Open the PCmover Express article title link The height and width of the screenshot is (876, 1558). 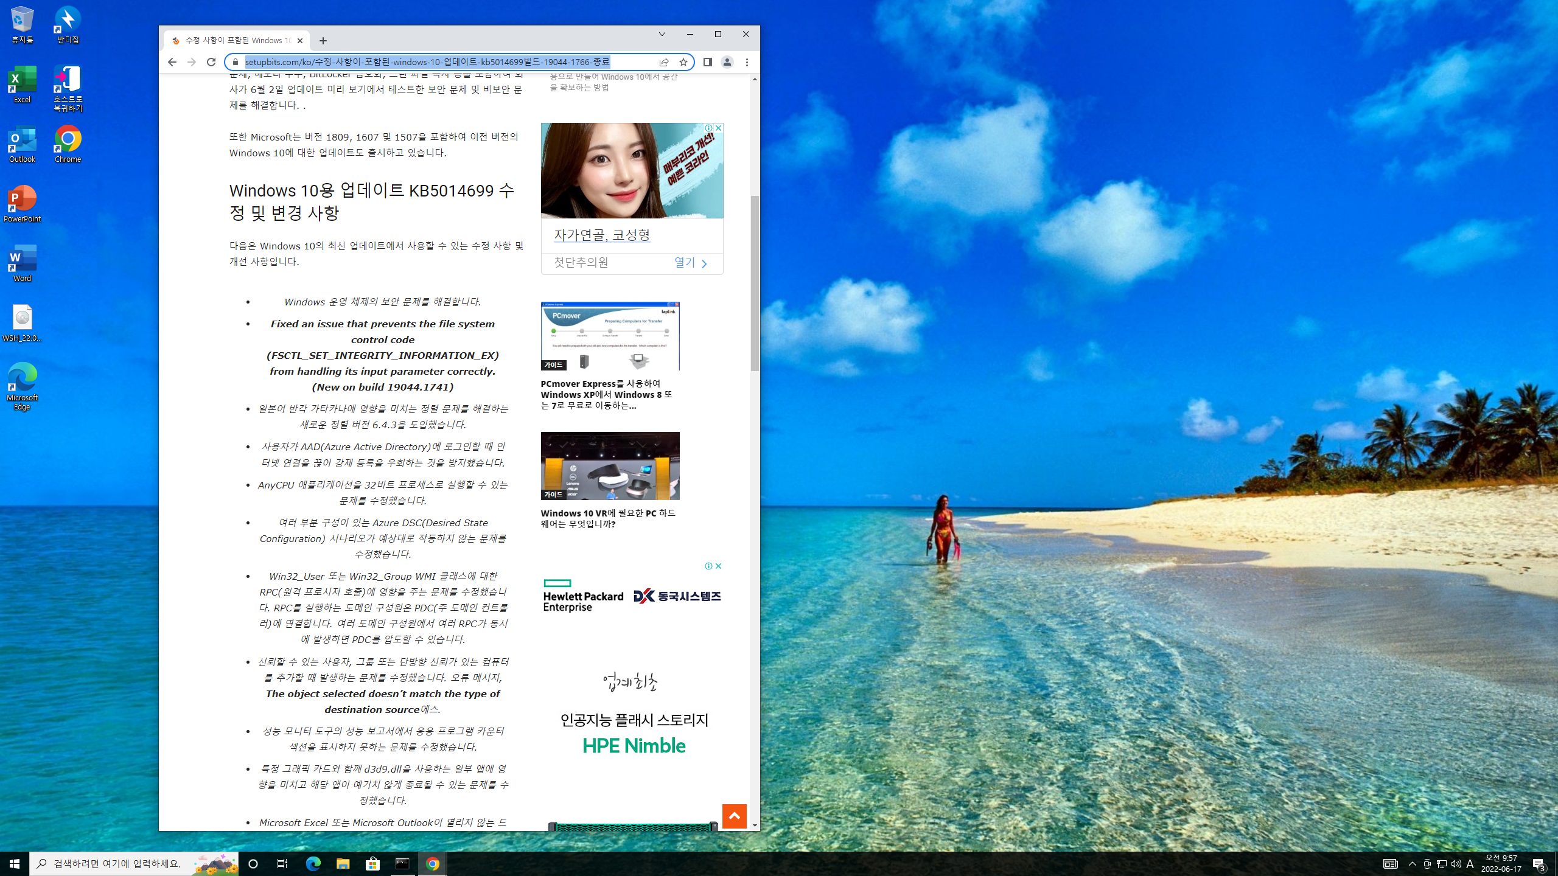pos(606,394)
